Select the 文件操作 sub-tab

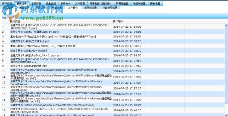73,8
